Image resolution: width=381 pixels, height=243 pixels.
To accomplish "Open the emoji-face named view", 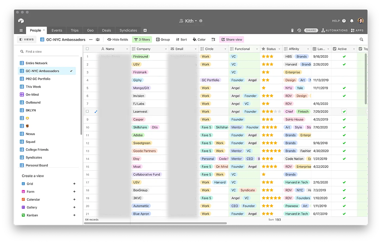I will [47, 118].
